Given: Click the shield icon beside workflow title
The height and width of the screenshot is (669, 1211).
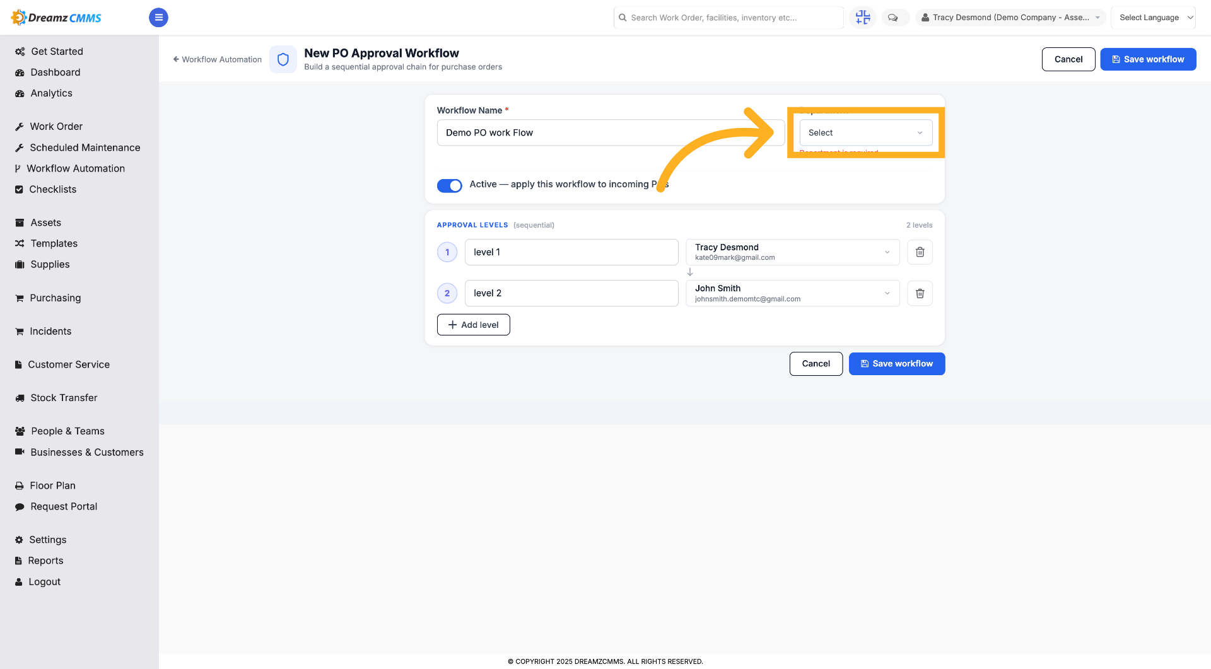Looking at the screenshot, I should (x=283, y=59).
